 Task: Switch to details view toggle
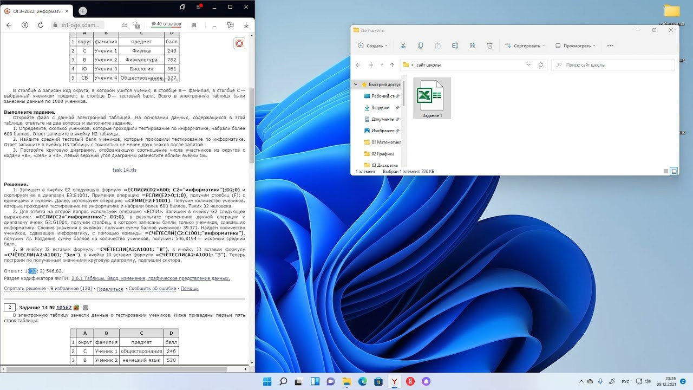666,171
